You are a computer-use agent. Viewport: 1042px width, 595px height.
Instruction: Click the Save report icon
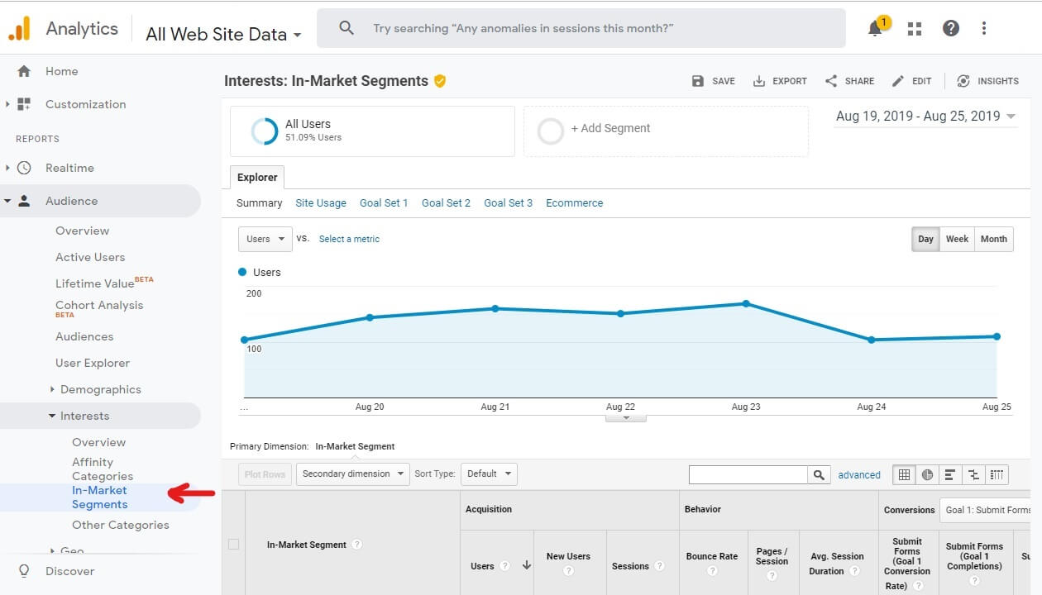712,81
